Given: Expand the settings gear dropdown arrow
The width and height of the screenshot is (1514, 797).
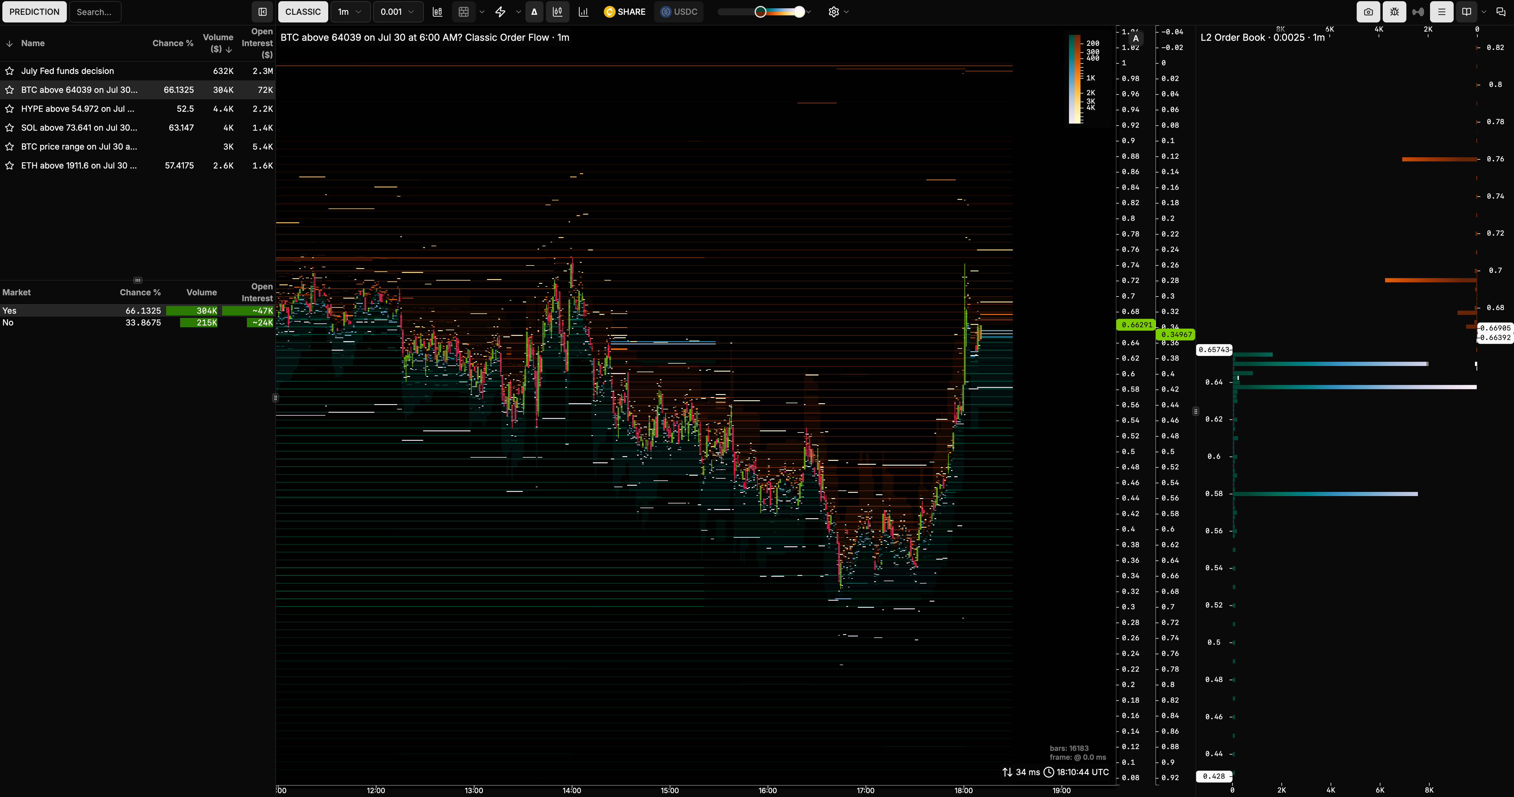Looking at the screenshot, I should 846,12.
